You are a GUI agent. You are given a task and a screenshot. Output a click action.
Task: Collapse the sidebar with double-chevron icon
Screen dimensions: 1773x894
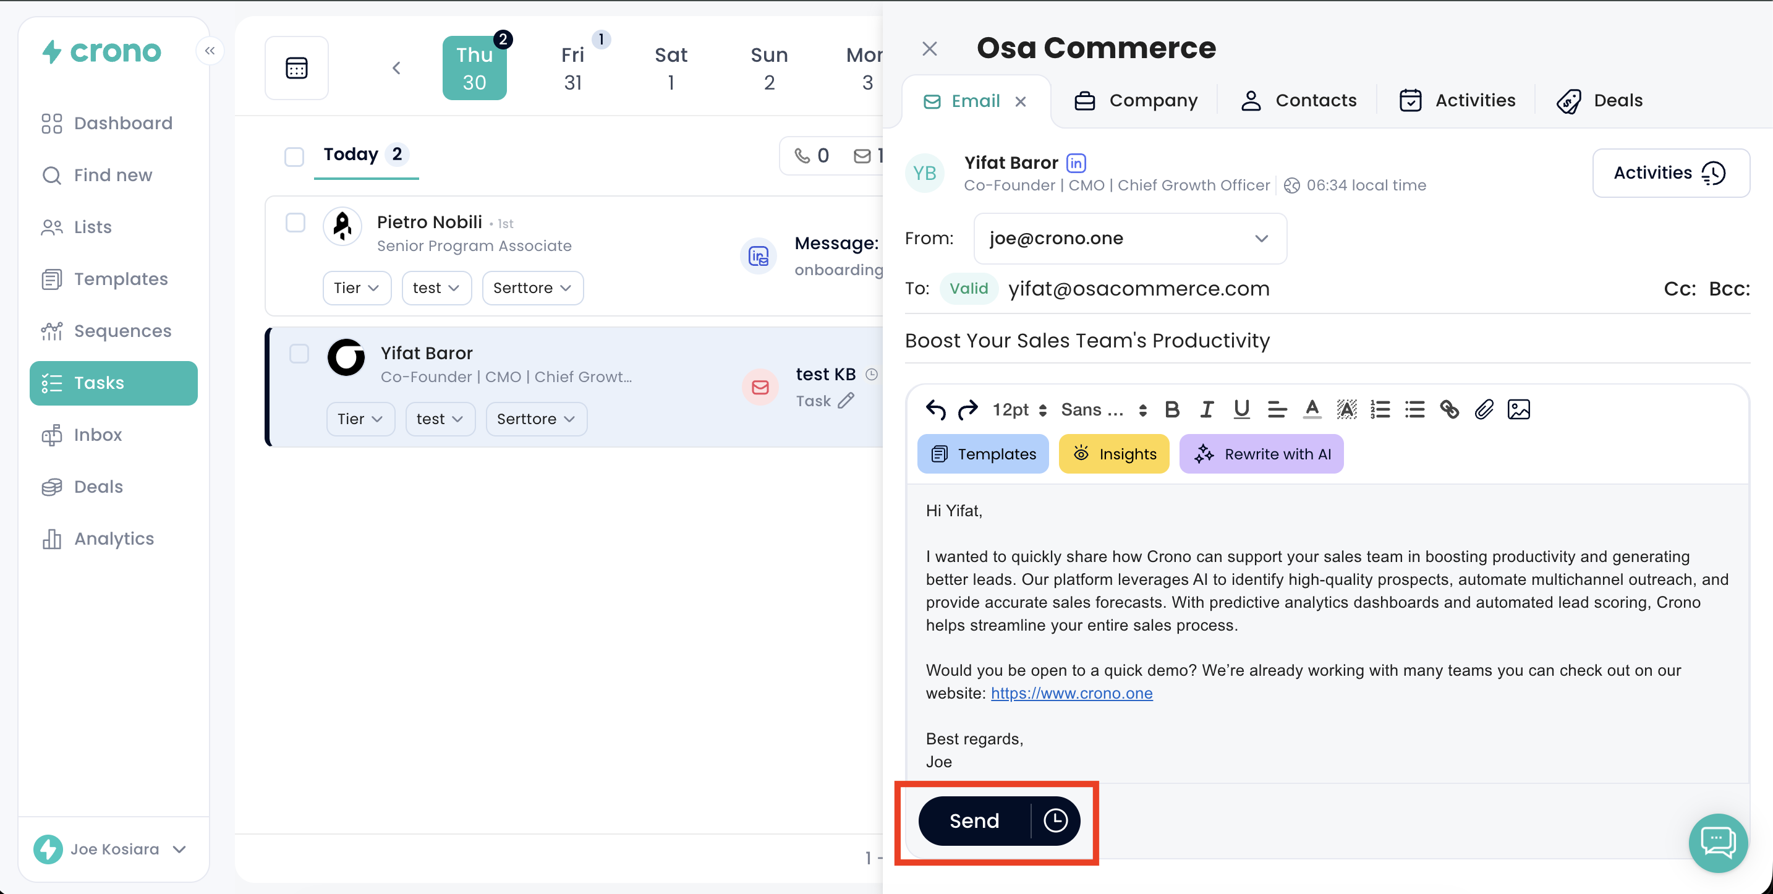210,51
